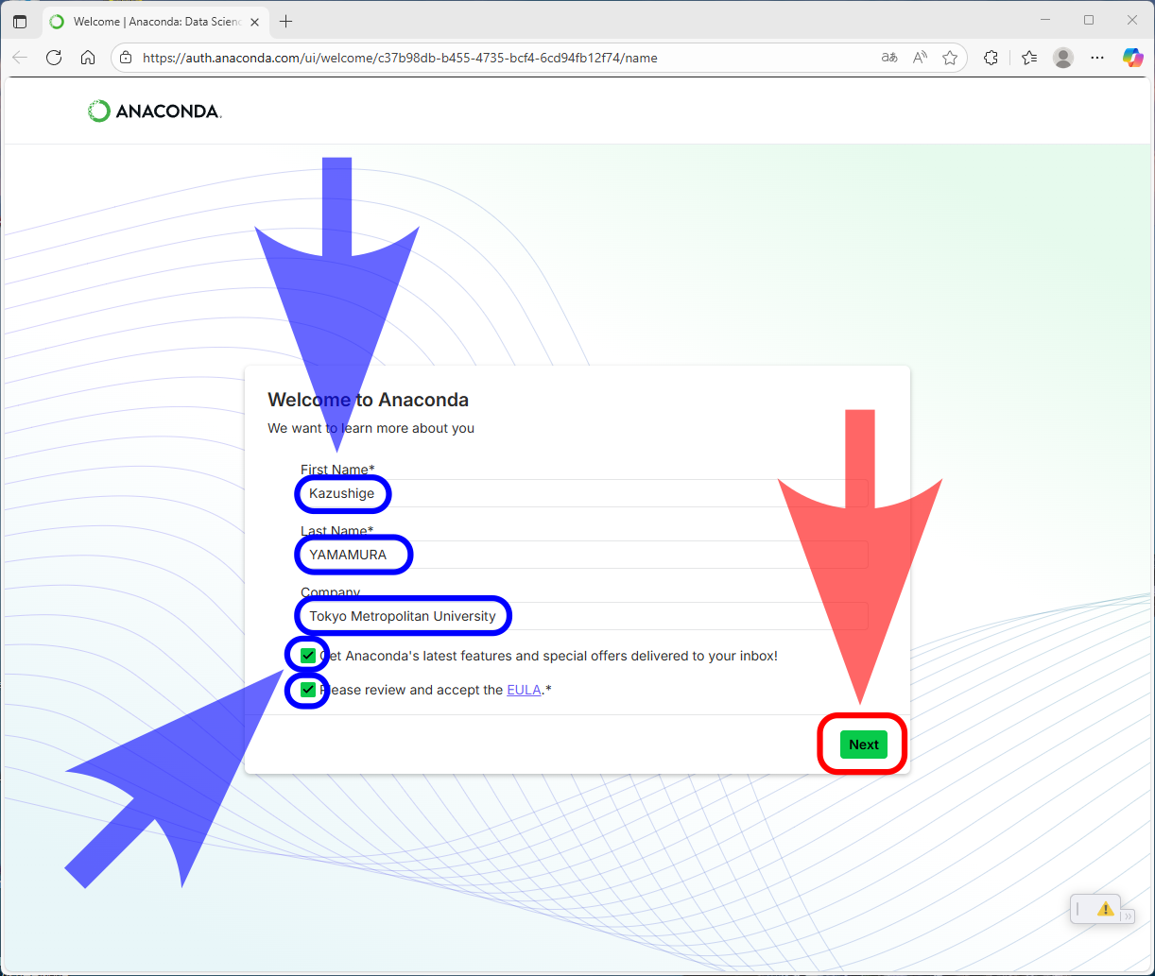Toggle the accept EULA checkbox
1155x976 pixels.
(x=308, y=690)
